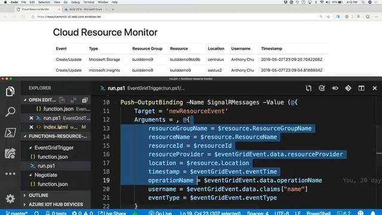Expand the Azure IoT Hub Devices section
This screenshot has width=382, height=215.
[x=25, y=204]
